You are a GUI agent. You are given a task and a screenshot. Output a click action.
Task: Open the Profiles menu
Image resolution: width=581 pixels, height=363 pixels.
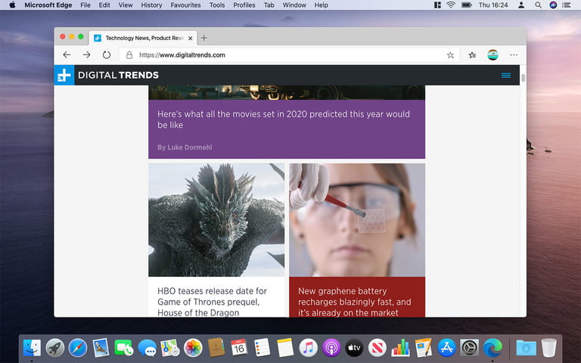click(244, 5)
